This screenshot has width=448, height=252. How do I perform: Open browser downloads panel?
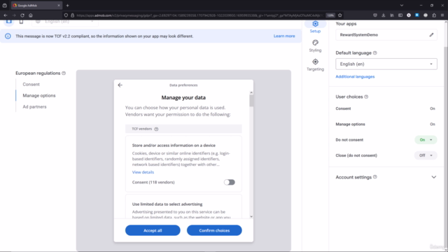(x=384, y=15)
